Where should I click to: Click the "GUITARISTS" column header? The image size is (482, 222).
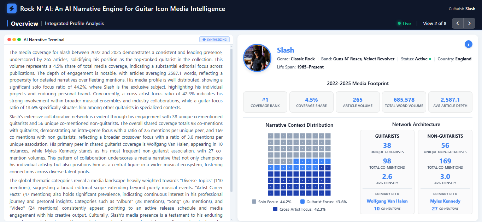[387, 136]
